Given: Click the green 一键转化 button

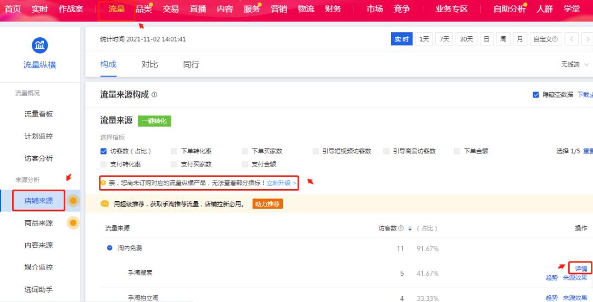Looking at the screenshot, I should tap(154, 121).
